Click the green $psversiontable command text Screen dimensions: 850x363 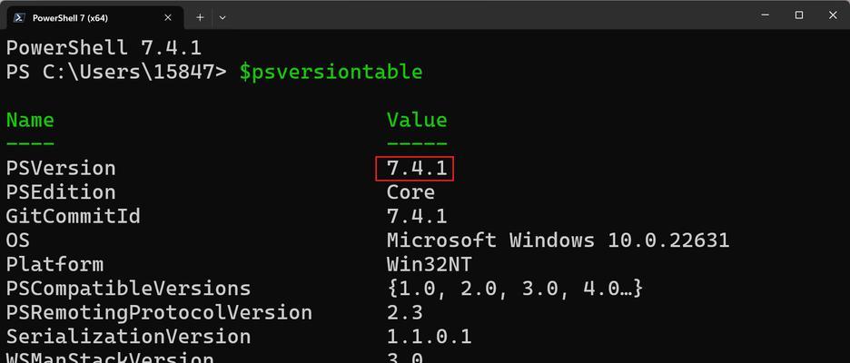pyautogui.click(x=331, y=72)
